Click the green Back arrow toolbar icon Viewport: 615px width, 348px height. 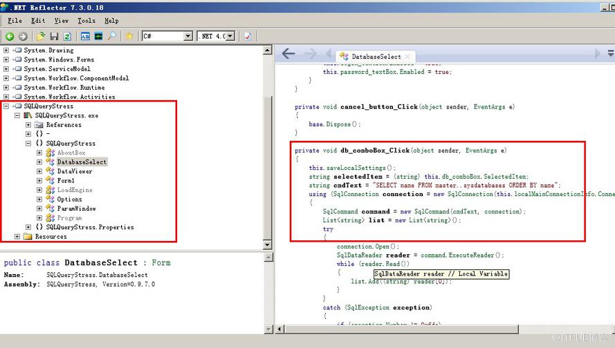point(10,37)
